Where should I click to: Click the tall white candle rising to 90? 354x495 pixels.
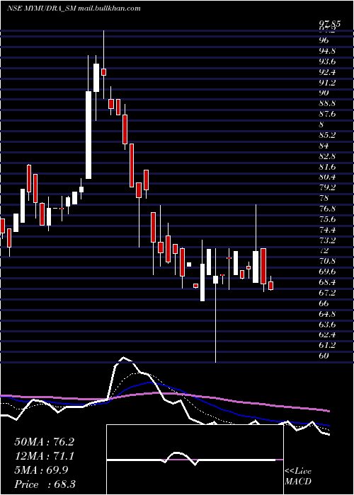pos(88,135)
